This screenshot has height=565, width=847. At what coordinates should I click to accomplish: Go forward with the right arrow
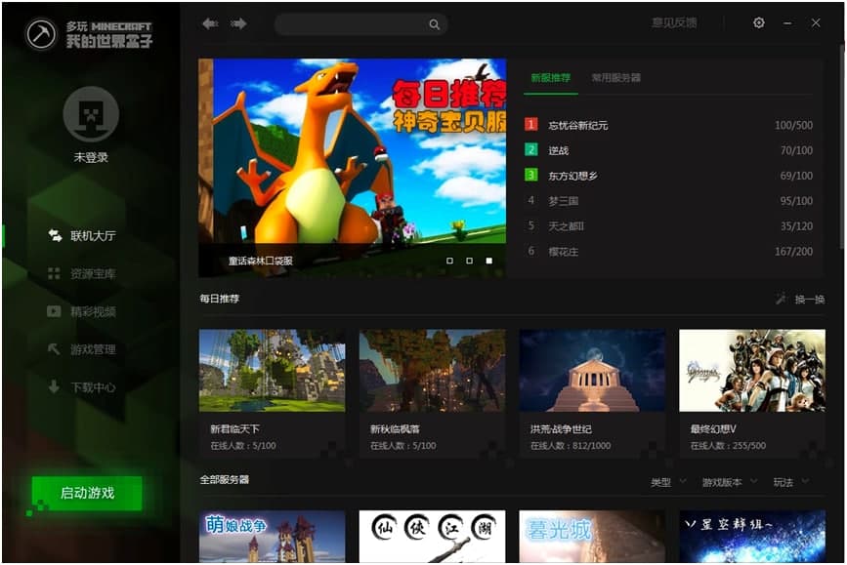(x=238, y=23)
